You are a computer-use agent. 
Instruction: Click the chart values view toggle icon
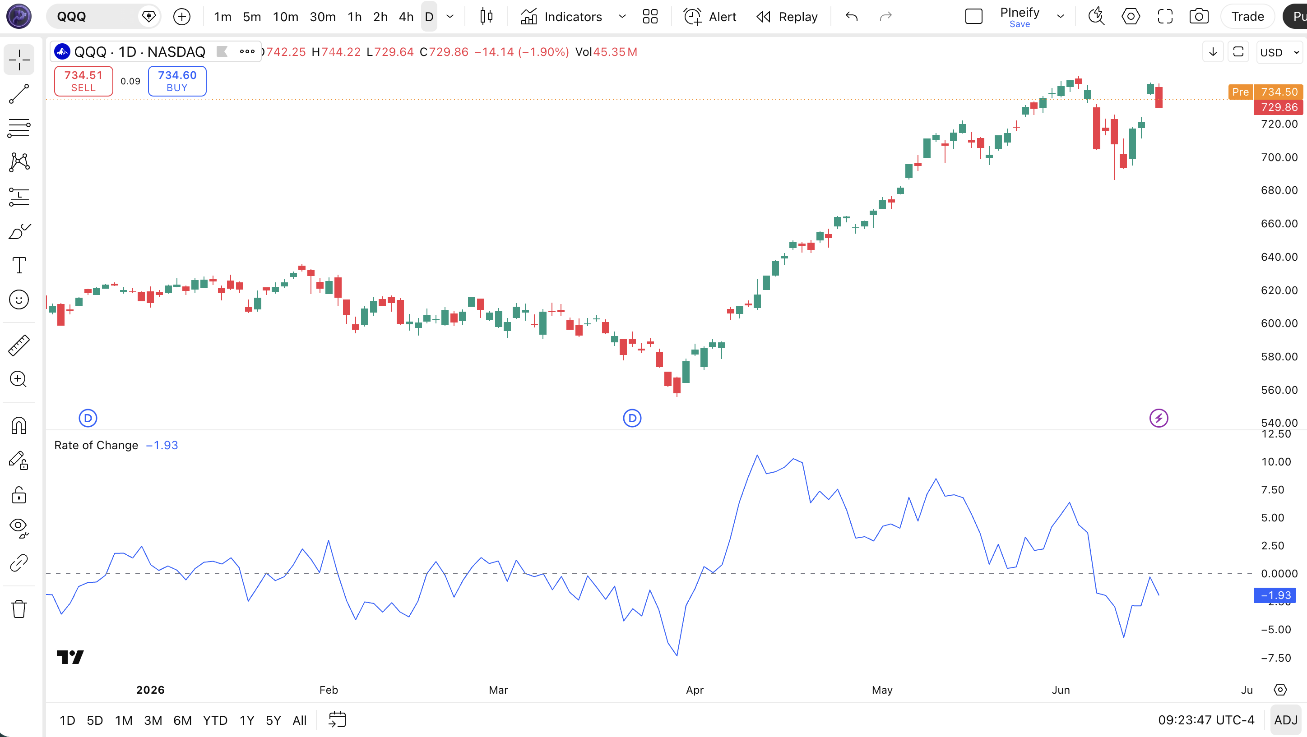coord(1238,52)
